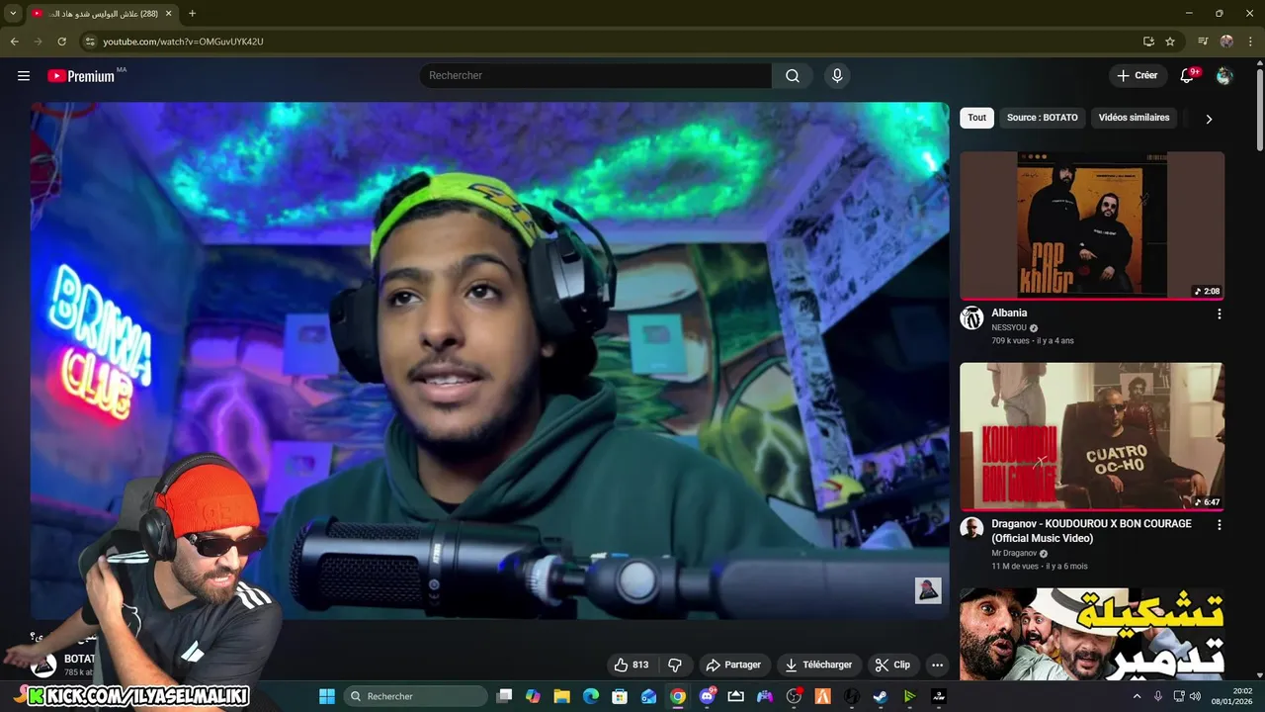Open the Chrome profile avatar
Image resolution: width=1265 pixels, height=712 pixels.
(1226, 42)
